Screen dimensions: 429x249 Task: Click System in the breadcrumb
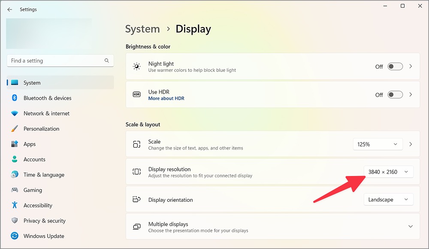[x=142, y=29]
